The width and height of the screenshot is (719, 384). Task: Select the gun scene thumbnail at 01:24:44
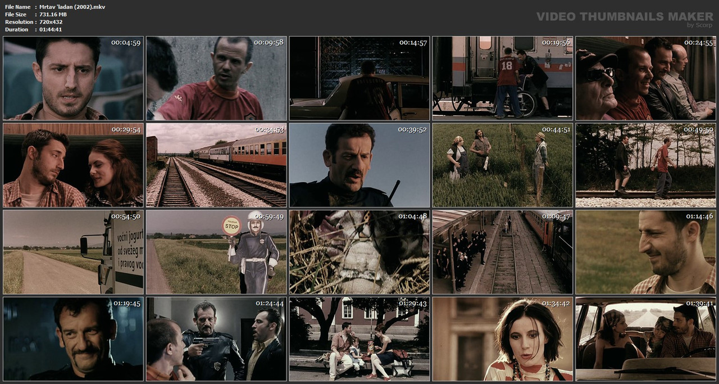(216, 339)
